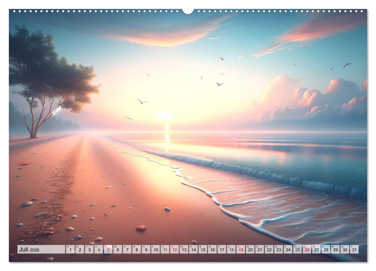Click date box number 8
Screen dimensions: 376x271
click(x=136, y=249)
